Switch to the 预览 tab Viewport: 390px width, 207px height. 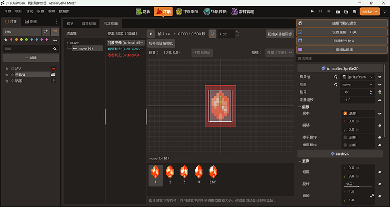[70, 24]
